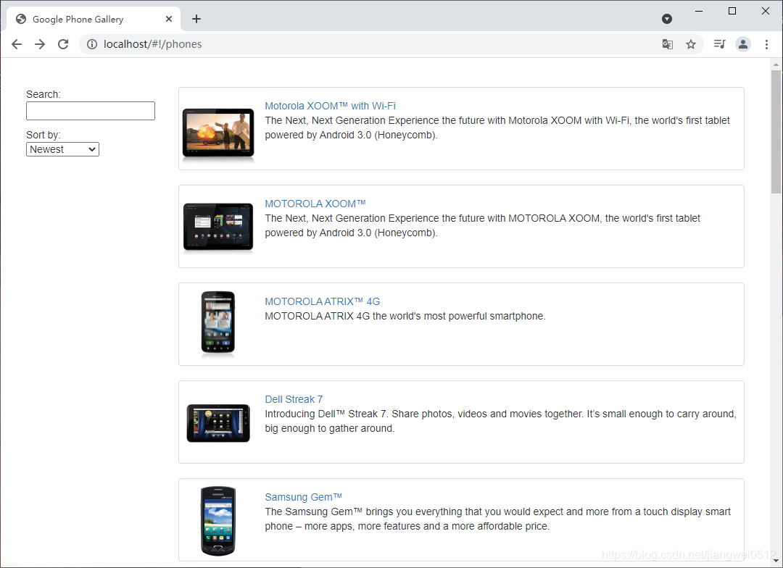Go forward to the next page
The width and height of the screenshot is (783, 568).
(40, 44)
